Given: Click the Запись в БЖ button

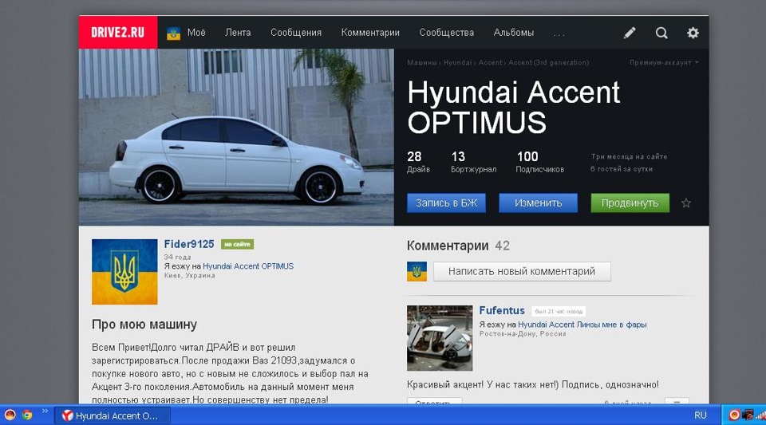Looking at the screenshot, I should point(447,203).
